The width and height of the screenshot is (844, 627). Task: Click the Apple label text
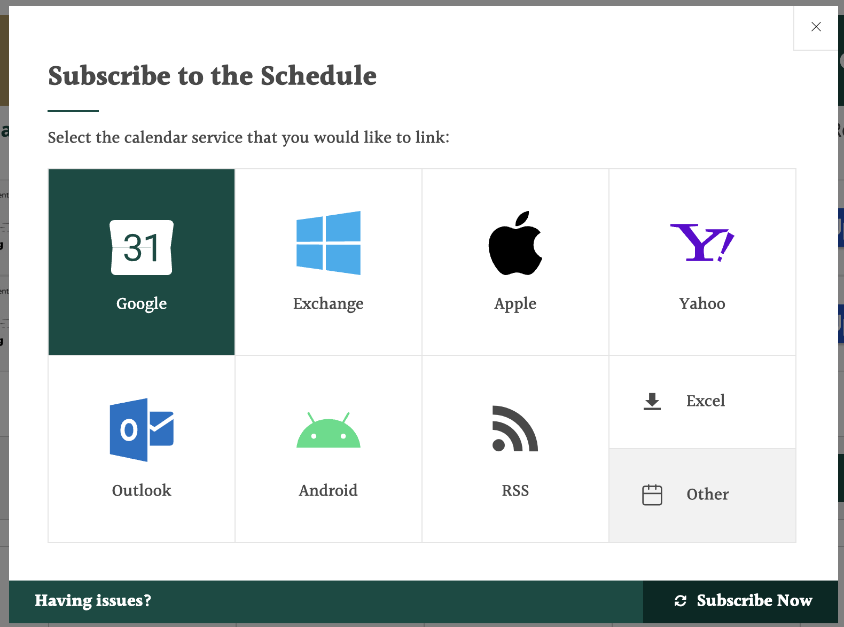[515, 303]
